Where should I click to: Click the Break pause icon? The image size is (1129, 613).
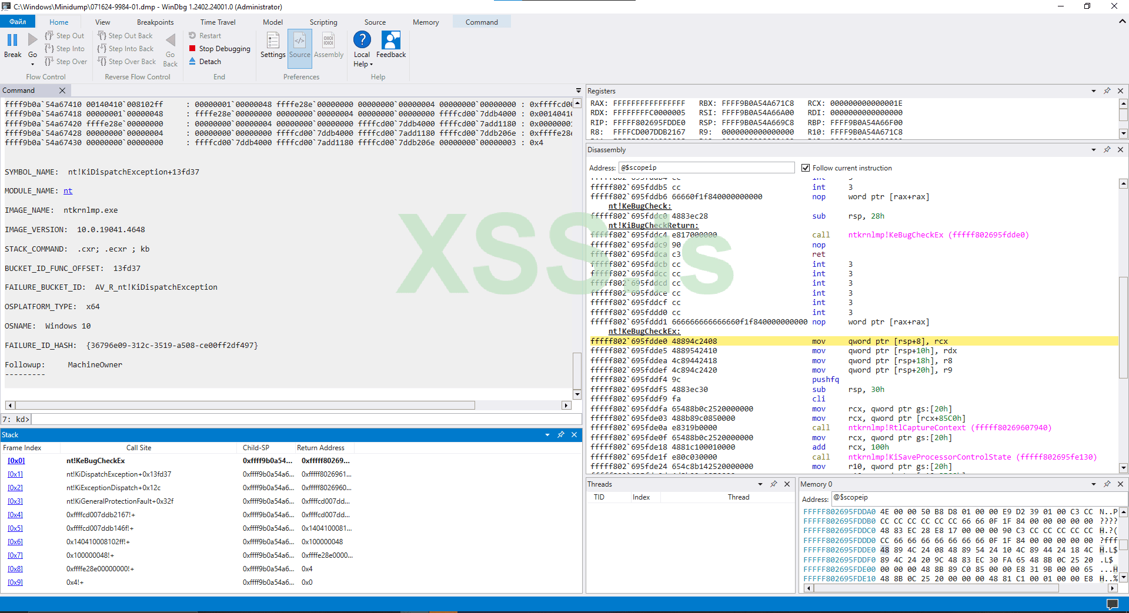click(x=12, y=41)
